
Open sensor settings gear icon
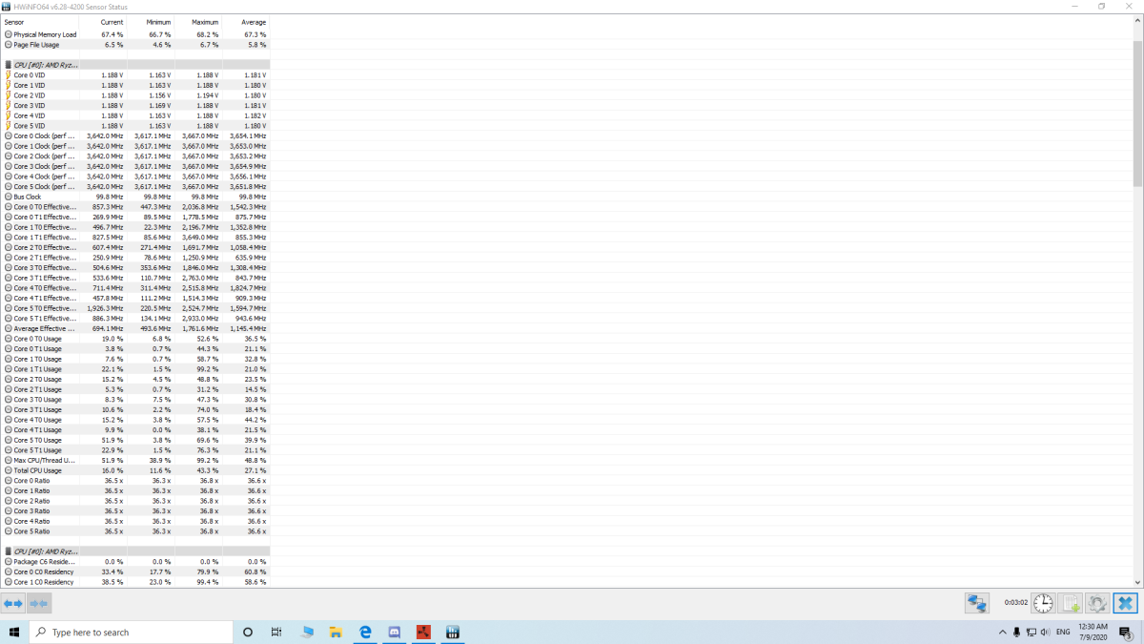point(1098,603)
